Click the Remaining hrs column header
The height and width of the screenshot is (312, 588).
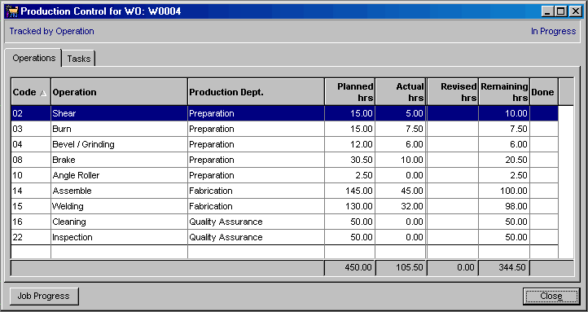(504, 92)
